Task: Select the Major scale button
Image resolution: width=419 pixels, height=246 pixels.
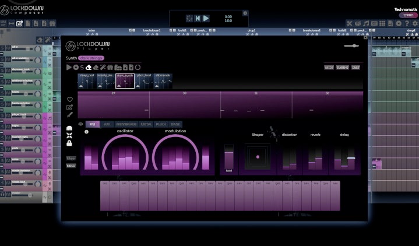Action: coord(71,159)
